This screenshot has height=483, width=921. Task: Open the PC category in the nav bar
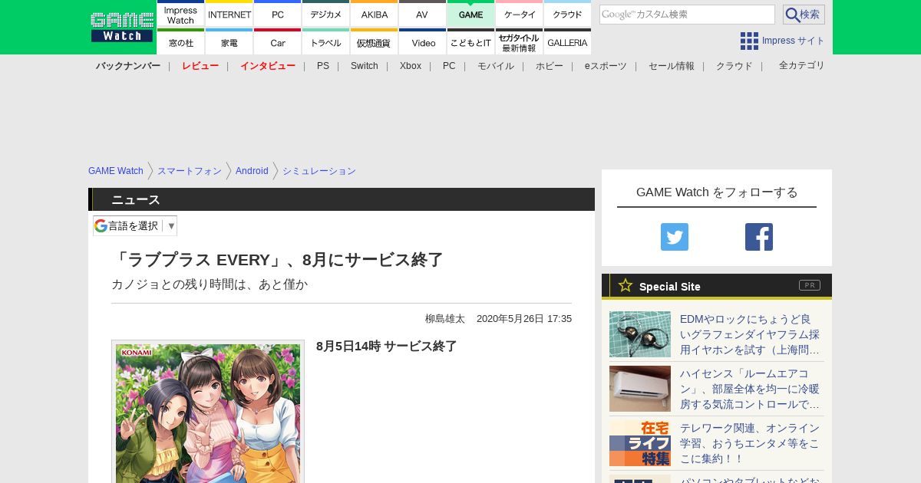449,66
